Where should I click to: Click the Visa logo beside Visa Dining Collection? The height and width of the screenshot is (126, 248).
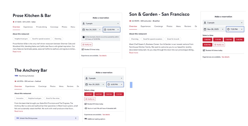[x=16, y=76]
